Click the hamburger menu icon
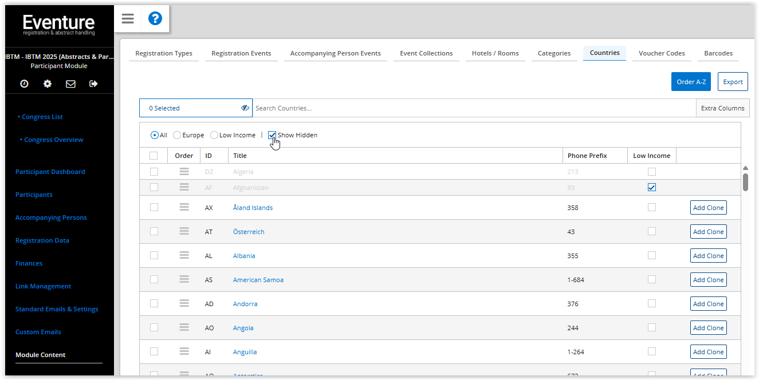The width and height of the screenshot is (759, 380). 128,19
